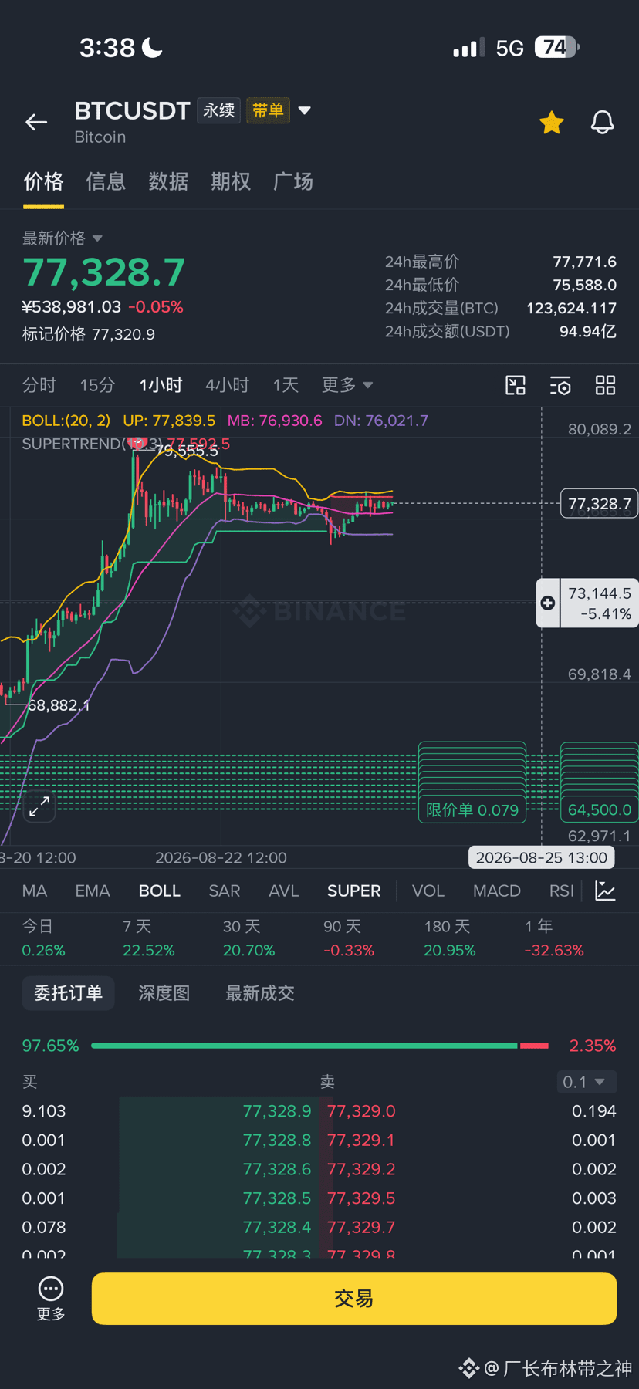This screenshot has height=1389, width=639.
Task: Toggle the VOL indicator
Action: (x=428, y=891)
